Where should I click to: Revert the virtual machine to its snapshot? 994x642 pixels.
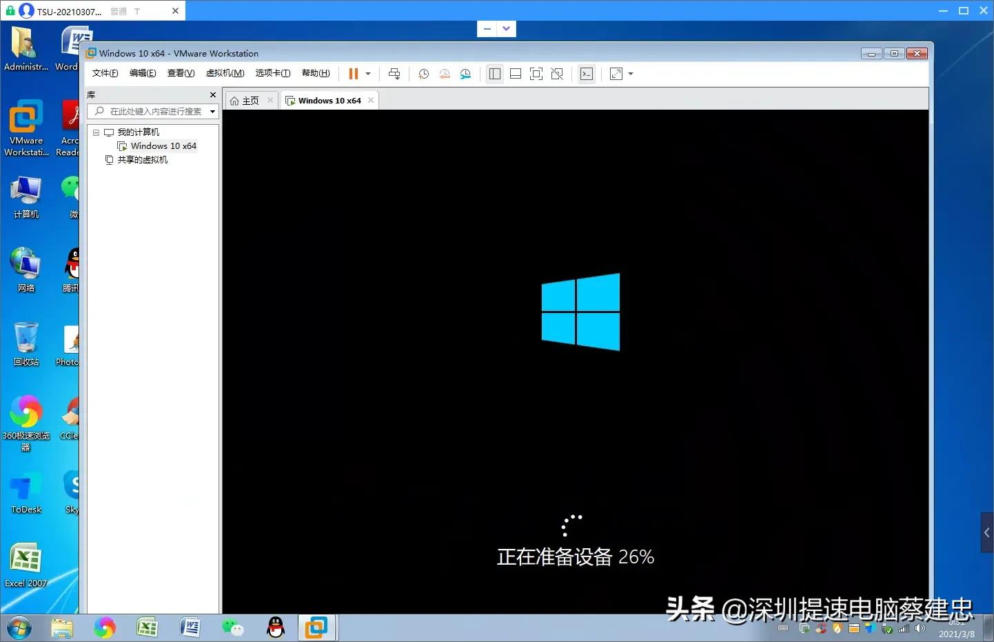pyautogui.click(x=445, y=74)
